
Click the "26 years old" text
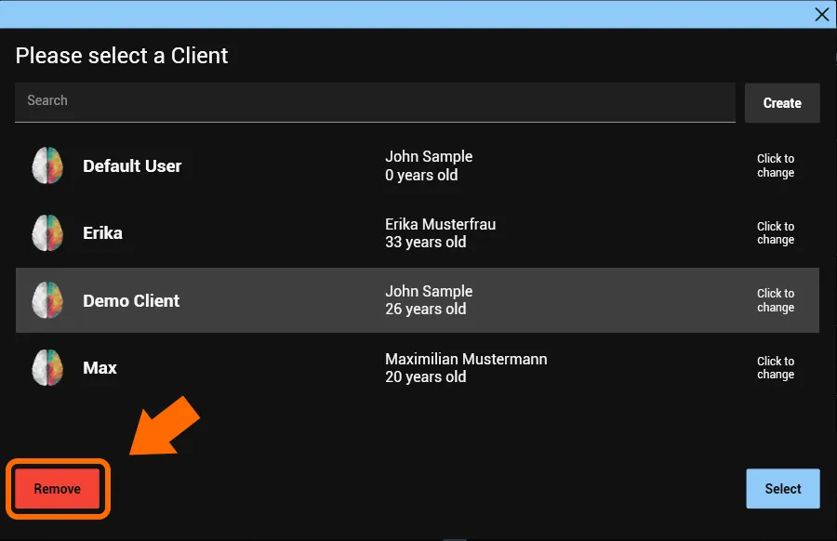pos(425,309)
